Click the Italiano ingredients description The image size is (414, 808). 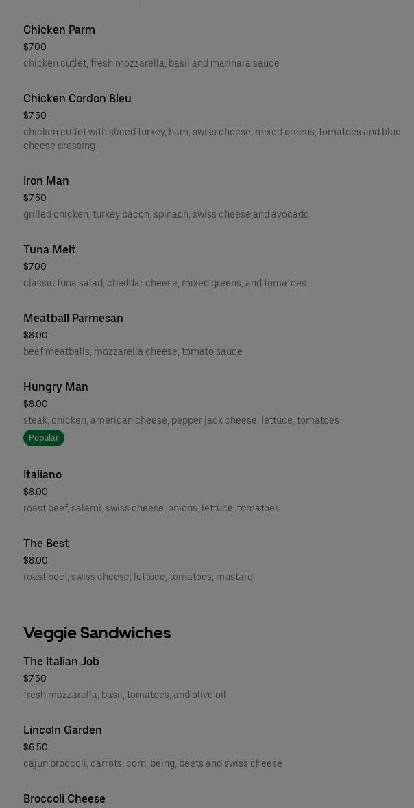(151, 509)
